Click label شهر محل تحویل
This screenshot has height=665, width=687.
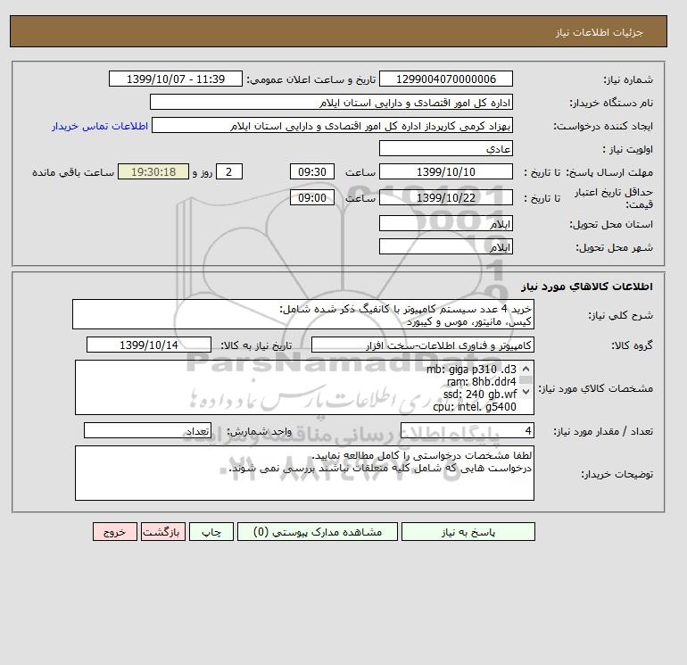click(x=614, y=247)
